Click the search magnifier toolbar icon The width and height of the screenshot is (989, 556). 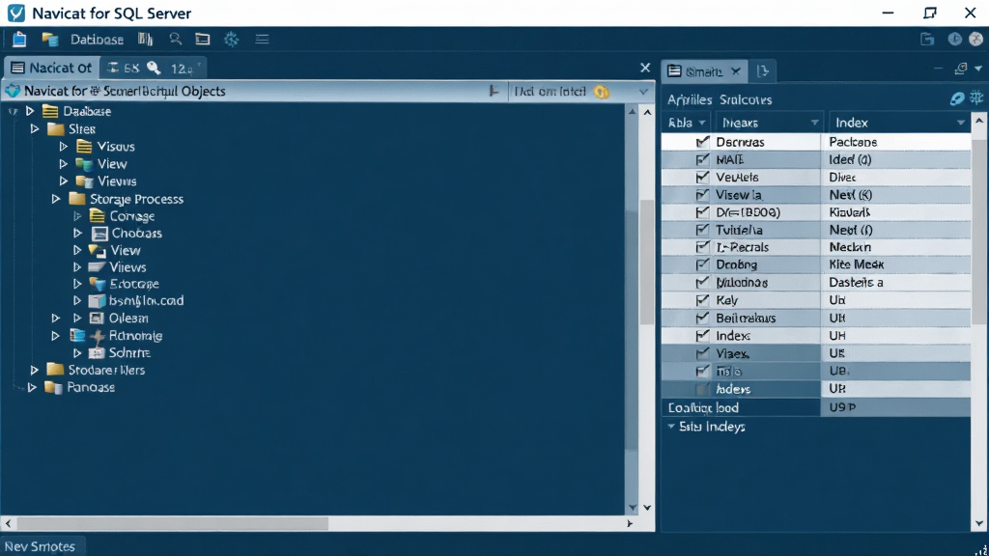176,39
